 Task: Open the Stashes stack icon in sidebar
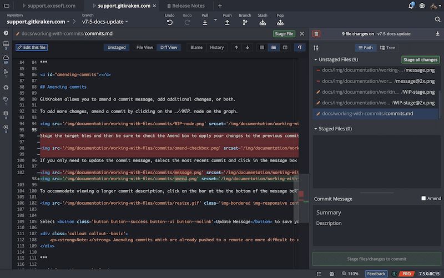pyautogui.click(x=6, y=113)
